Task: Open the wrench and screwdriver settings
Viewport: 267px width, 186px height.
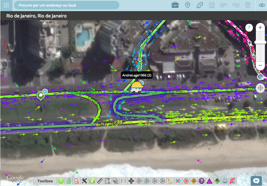Action: pyautogui.click(x=84, y=181)
